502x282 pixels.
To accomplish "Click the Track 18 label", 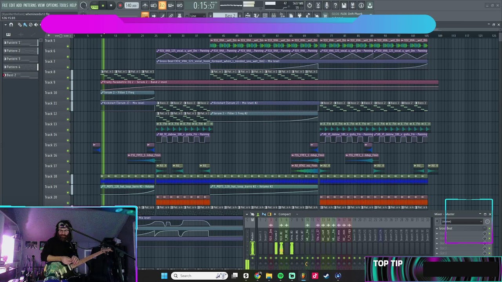I will (51, 177).
